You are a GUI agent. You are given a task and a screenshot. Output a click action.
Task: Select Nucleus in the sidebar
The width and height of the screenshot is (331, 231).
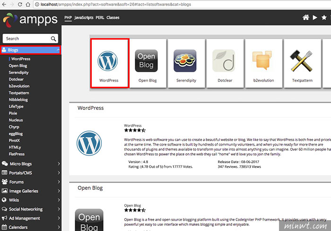click(x=16, y=120)
